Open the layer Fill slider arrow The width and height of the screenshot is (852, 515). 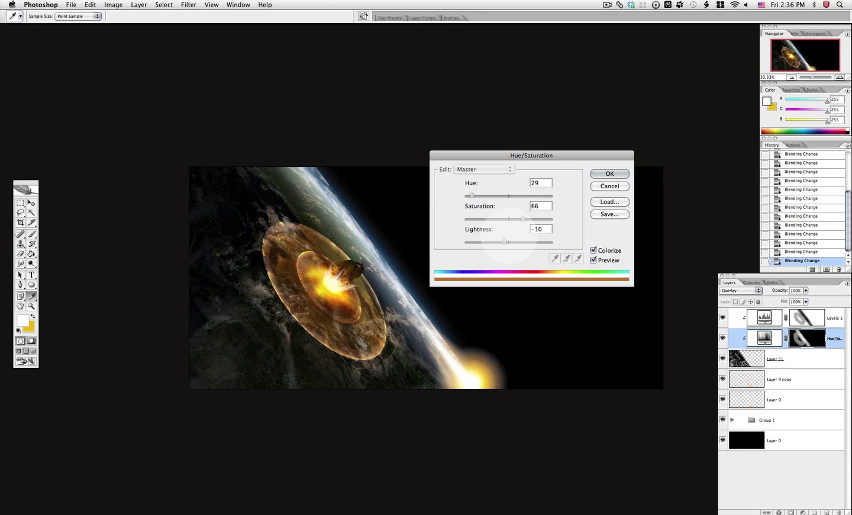click(805, 301)
